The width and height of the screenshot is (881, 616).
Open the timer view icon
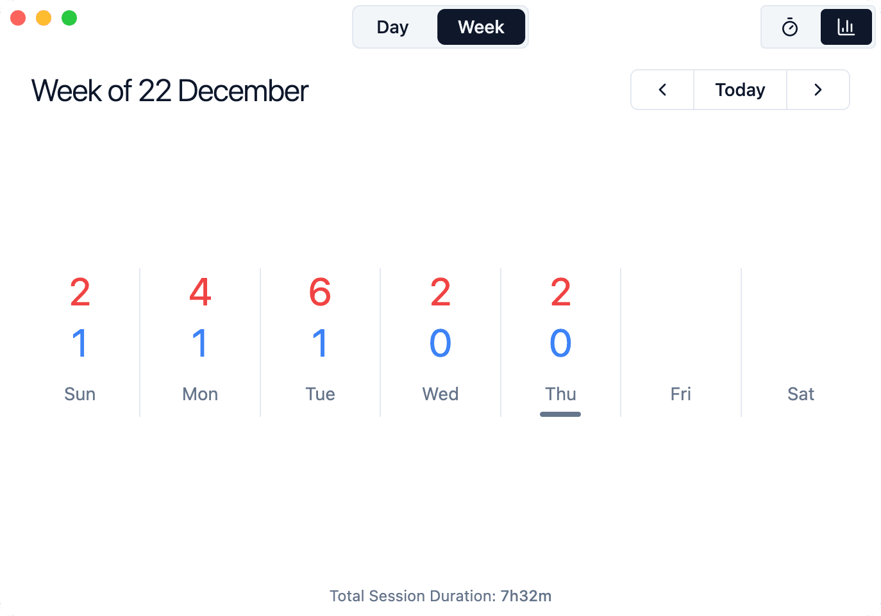pyautogui.click(x=790, y=28)
